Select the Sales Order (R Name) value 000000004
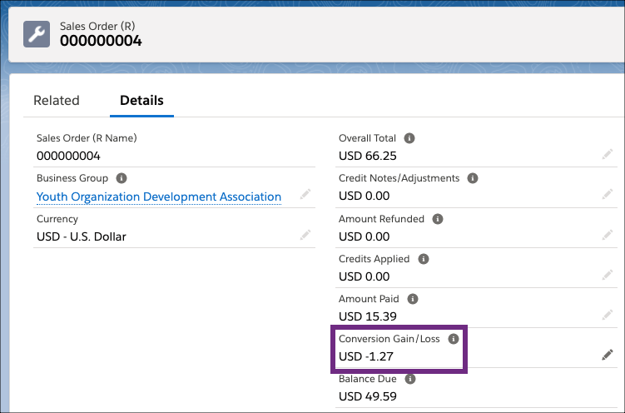The image size is (625, 413). click(x=68, y=156)
